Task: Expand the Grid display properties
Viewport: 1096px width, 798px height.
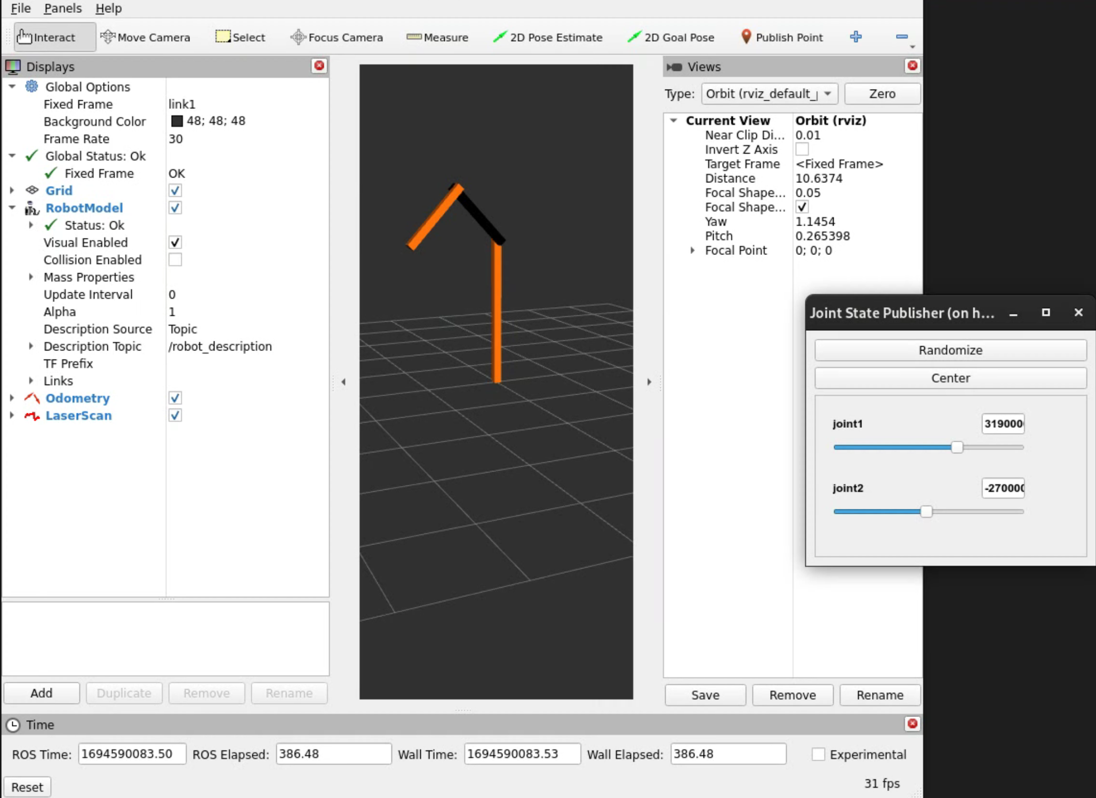Action: [12, 190]
